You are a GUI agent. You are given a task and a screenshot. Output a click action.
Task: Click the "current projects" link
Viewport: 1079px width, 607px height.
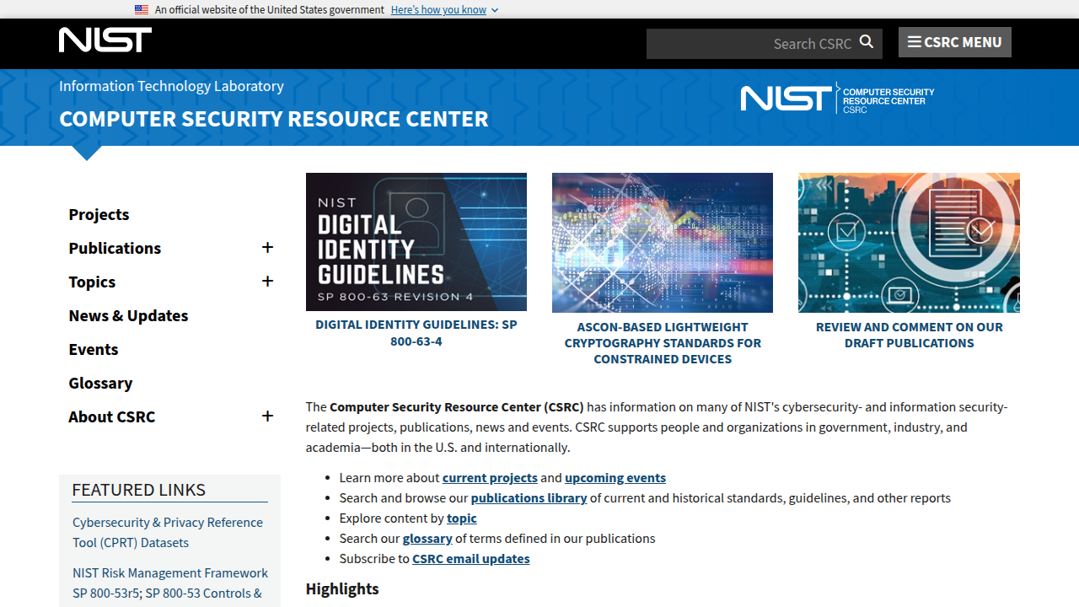(x=490, y=477)
